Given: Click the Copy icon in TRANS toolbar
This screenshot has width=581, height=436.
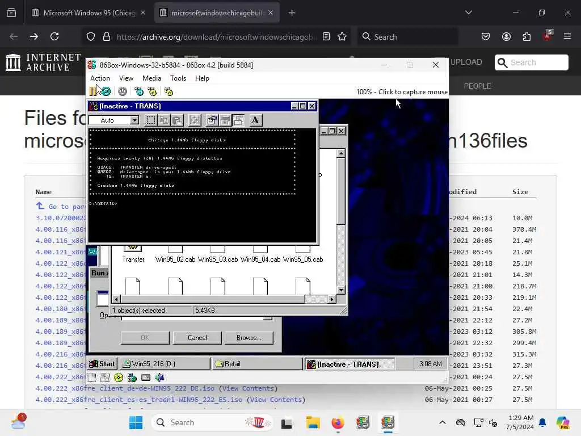Looking at the screenshot, I should click(x=164, y=120).
